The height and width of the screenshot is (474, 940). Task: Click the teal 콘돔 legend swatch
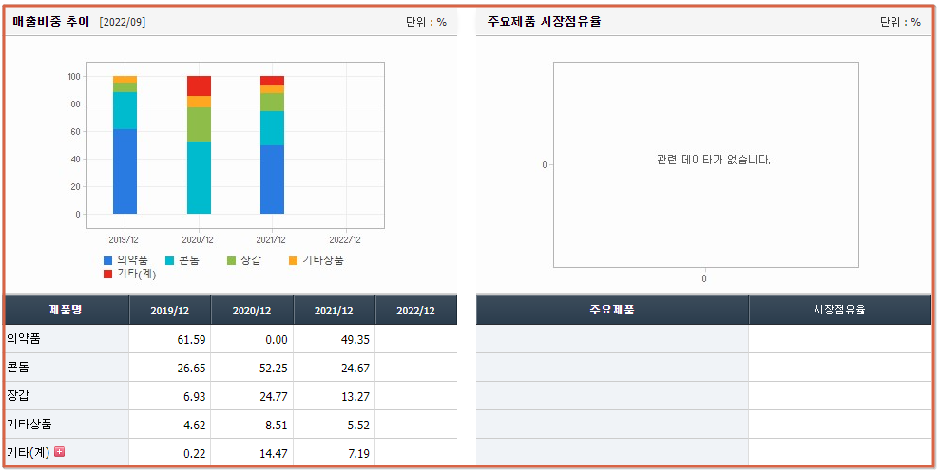pos(169,260)
